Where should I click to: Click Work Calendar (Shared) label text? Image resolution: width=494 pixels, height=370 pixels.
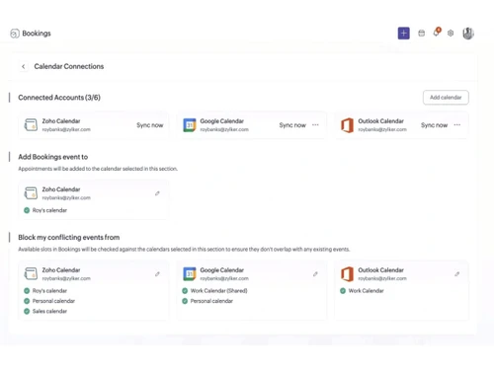(x=219, y=291)
